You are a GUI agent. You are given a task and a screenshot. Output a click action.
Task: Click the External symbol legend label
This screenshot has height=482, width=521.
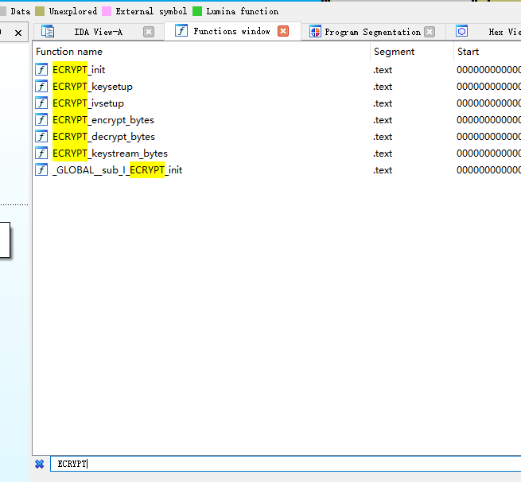click(151, 11)
